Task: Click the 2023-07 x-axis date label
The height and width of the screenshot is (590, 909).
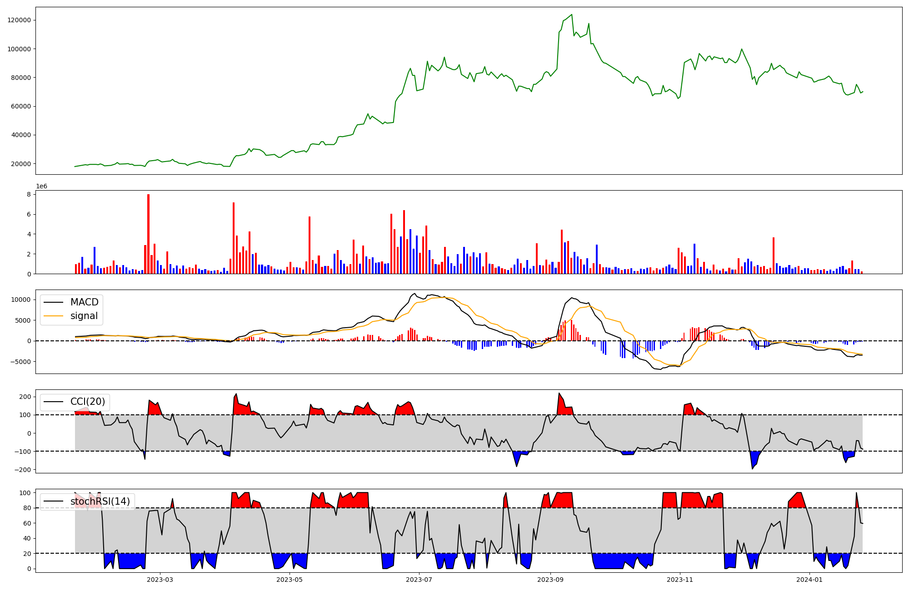Action: coord(419,580)
